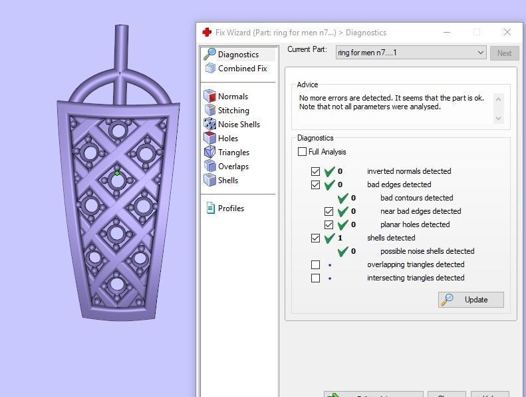Click the Advice box scroll up arrow

click(x=498, y=99)
